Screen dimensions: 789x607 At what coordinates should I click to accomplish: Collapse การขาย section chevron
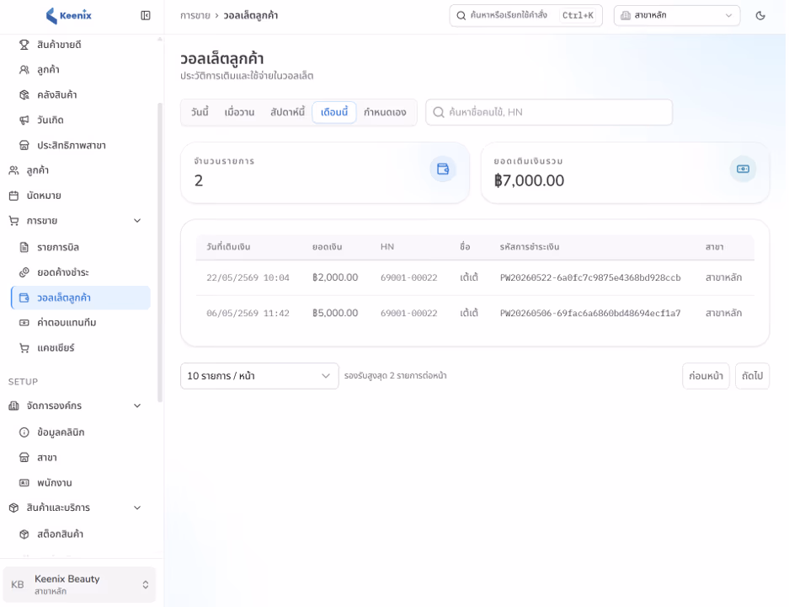(x=137, y=221)
